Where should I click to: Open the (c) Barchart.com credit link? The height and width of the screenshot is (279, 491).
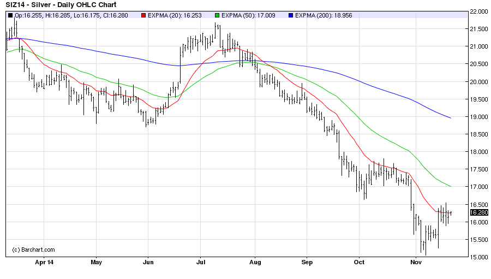(33, 250)
